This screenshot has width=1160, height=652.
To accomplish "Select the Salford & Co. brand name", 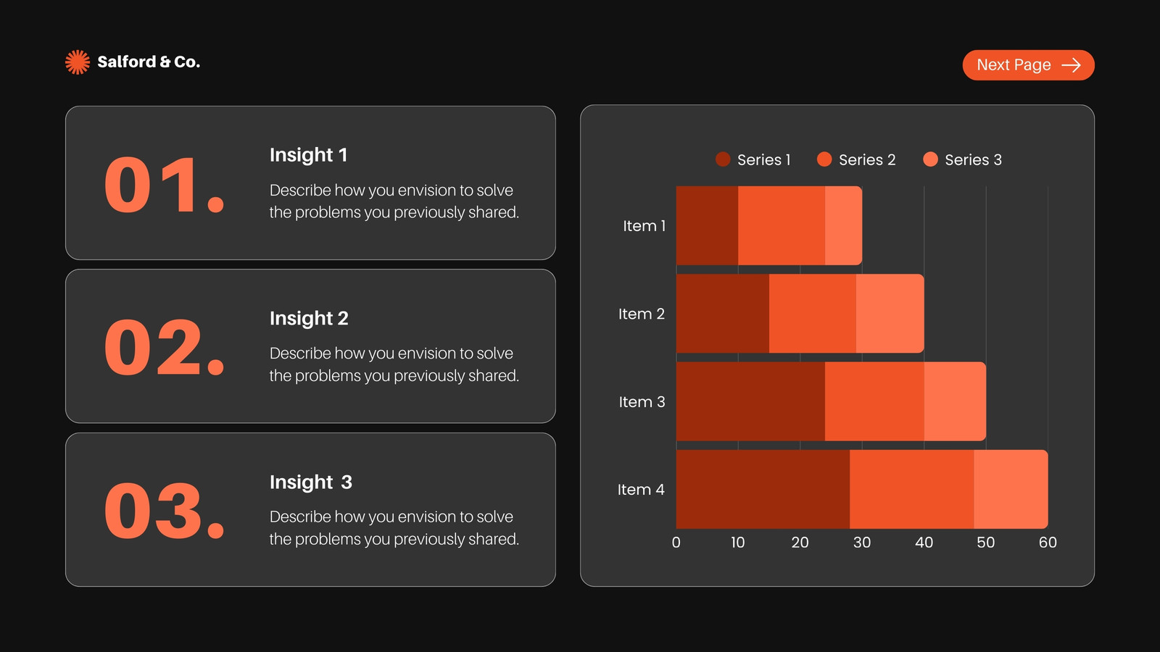I will click(x=149, y=62).
